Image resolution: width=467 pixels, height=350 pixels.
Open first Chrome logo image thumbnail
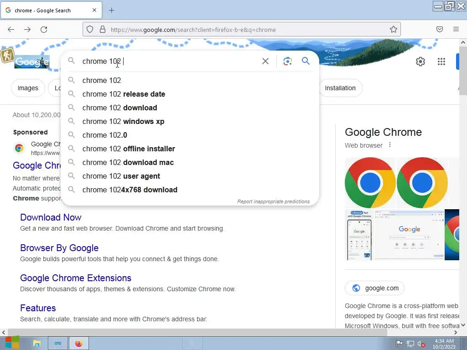370,182
